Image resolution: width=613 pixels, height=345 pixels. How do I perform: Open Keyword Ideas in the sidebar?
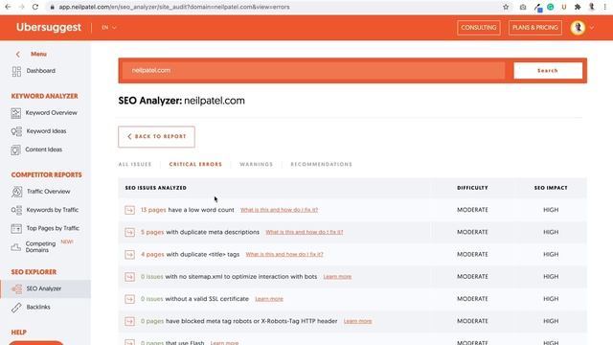click(x=46, y=131)
